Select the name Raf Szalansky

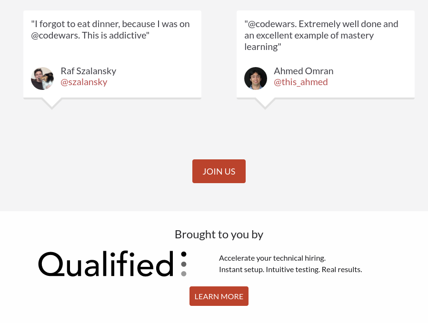click(88, 71)
